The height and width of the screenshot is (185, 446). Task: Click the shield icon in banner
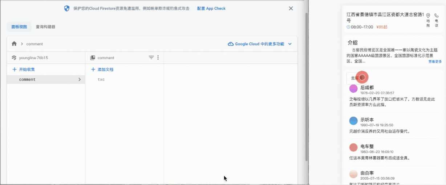coord(67,8)
